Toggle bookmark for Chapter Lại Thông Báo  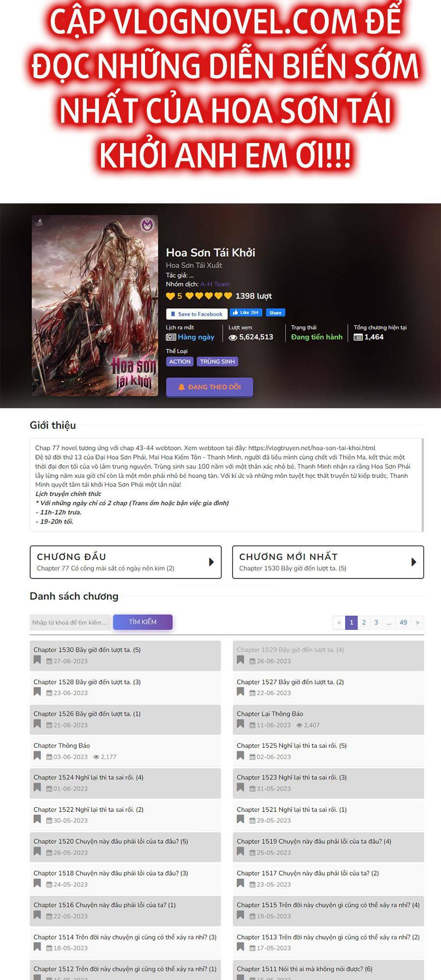pyautogui.click(x=240, y=724)
